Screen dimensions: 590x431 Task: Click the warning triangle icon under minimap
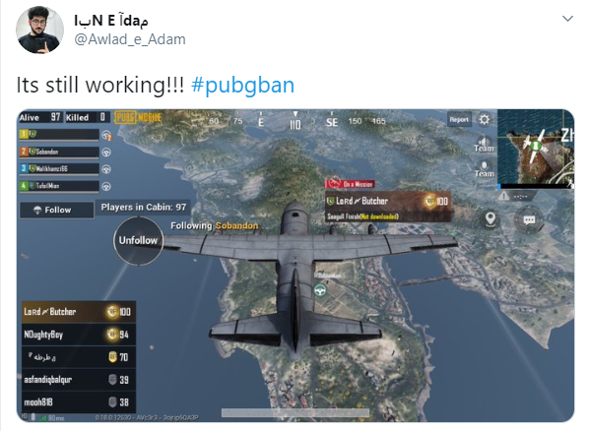tap(503, 196)
